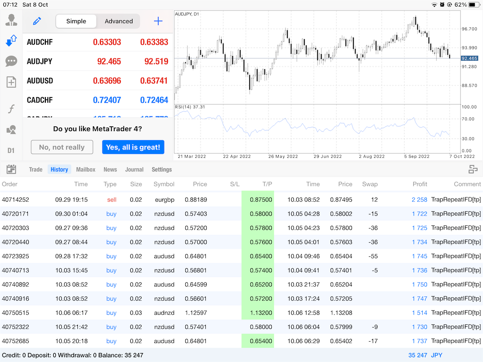Click the Balance: 35 247 summary
The height and width of the screenshot is (362, 483).
[121, 355]
